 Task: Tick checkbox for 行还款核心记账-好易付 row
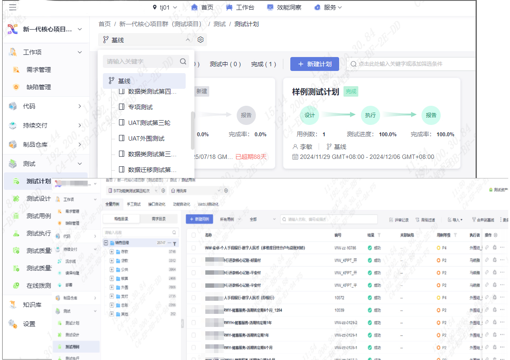click(194, 260)
